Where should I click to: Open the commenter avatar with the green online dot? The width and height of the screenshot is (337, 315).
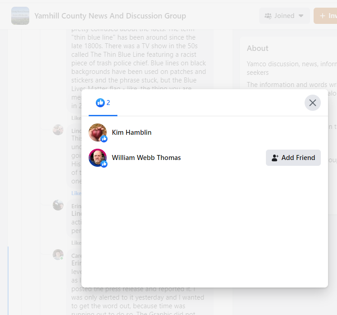click(x=58, y=255)
